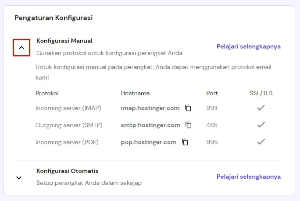The image size is (300, 201).
Task: Click the Outgoing server (SMTP) label
Action: coord(69,125)
